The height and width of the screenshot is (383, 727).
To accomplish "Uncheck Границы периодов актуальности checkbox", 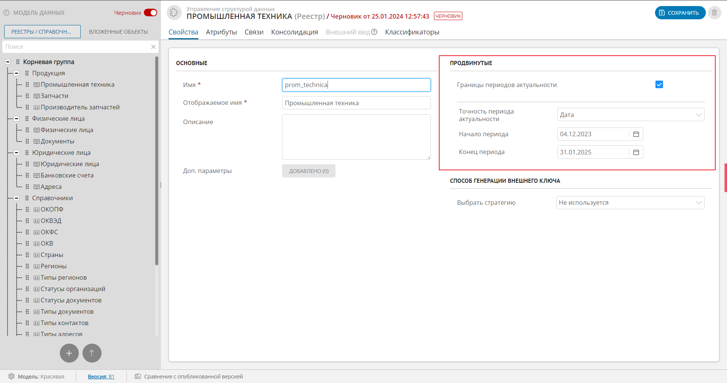I will (x=659, y=85).
